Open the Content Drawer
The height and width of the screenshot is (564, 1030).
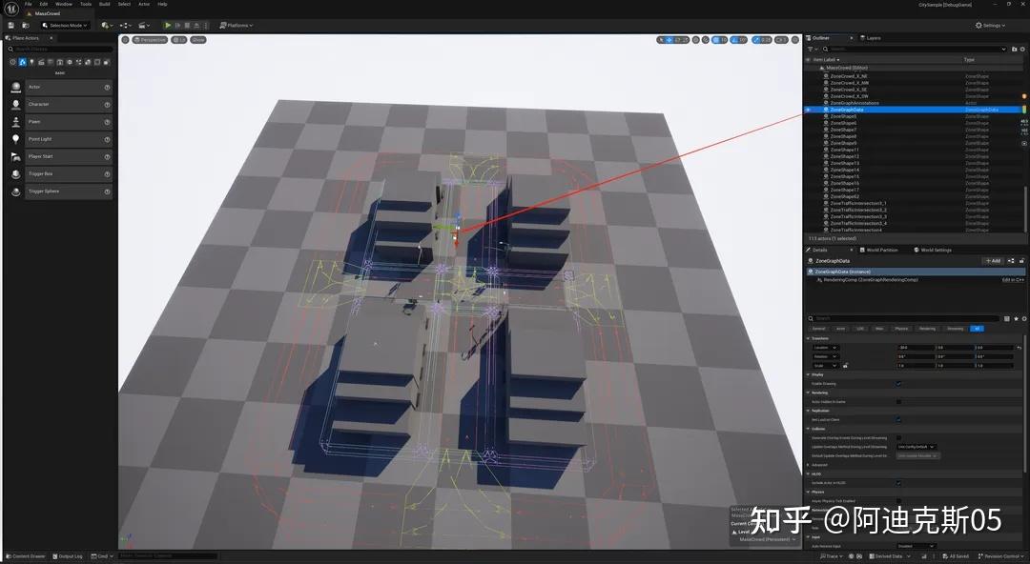26,555
